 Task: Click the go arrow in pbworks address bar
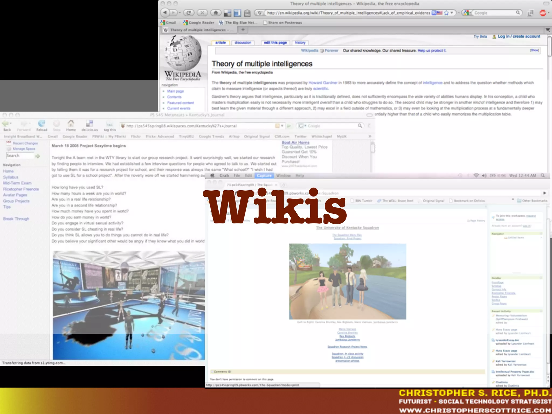tap(544, 193)
